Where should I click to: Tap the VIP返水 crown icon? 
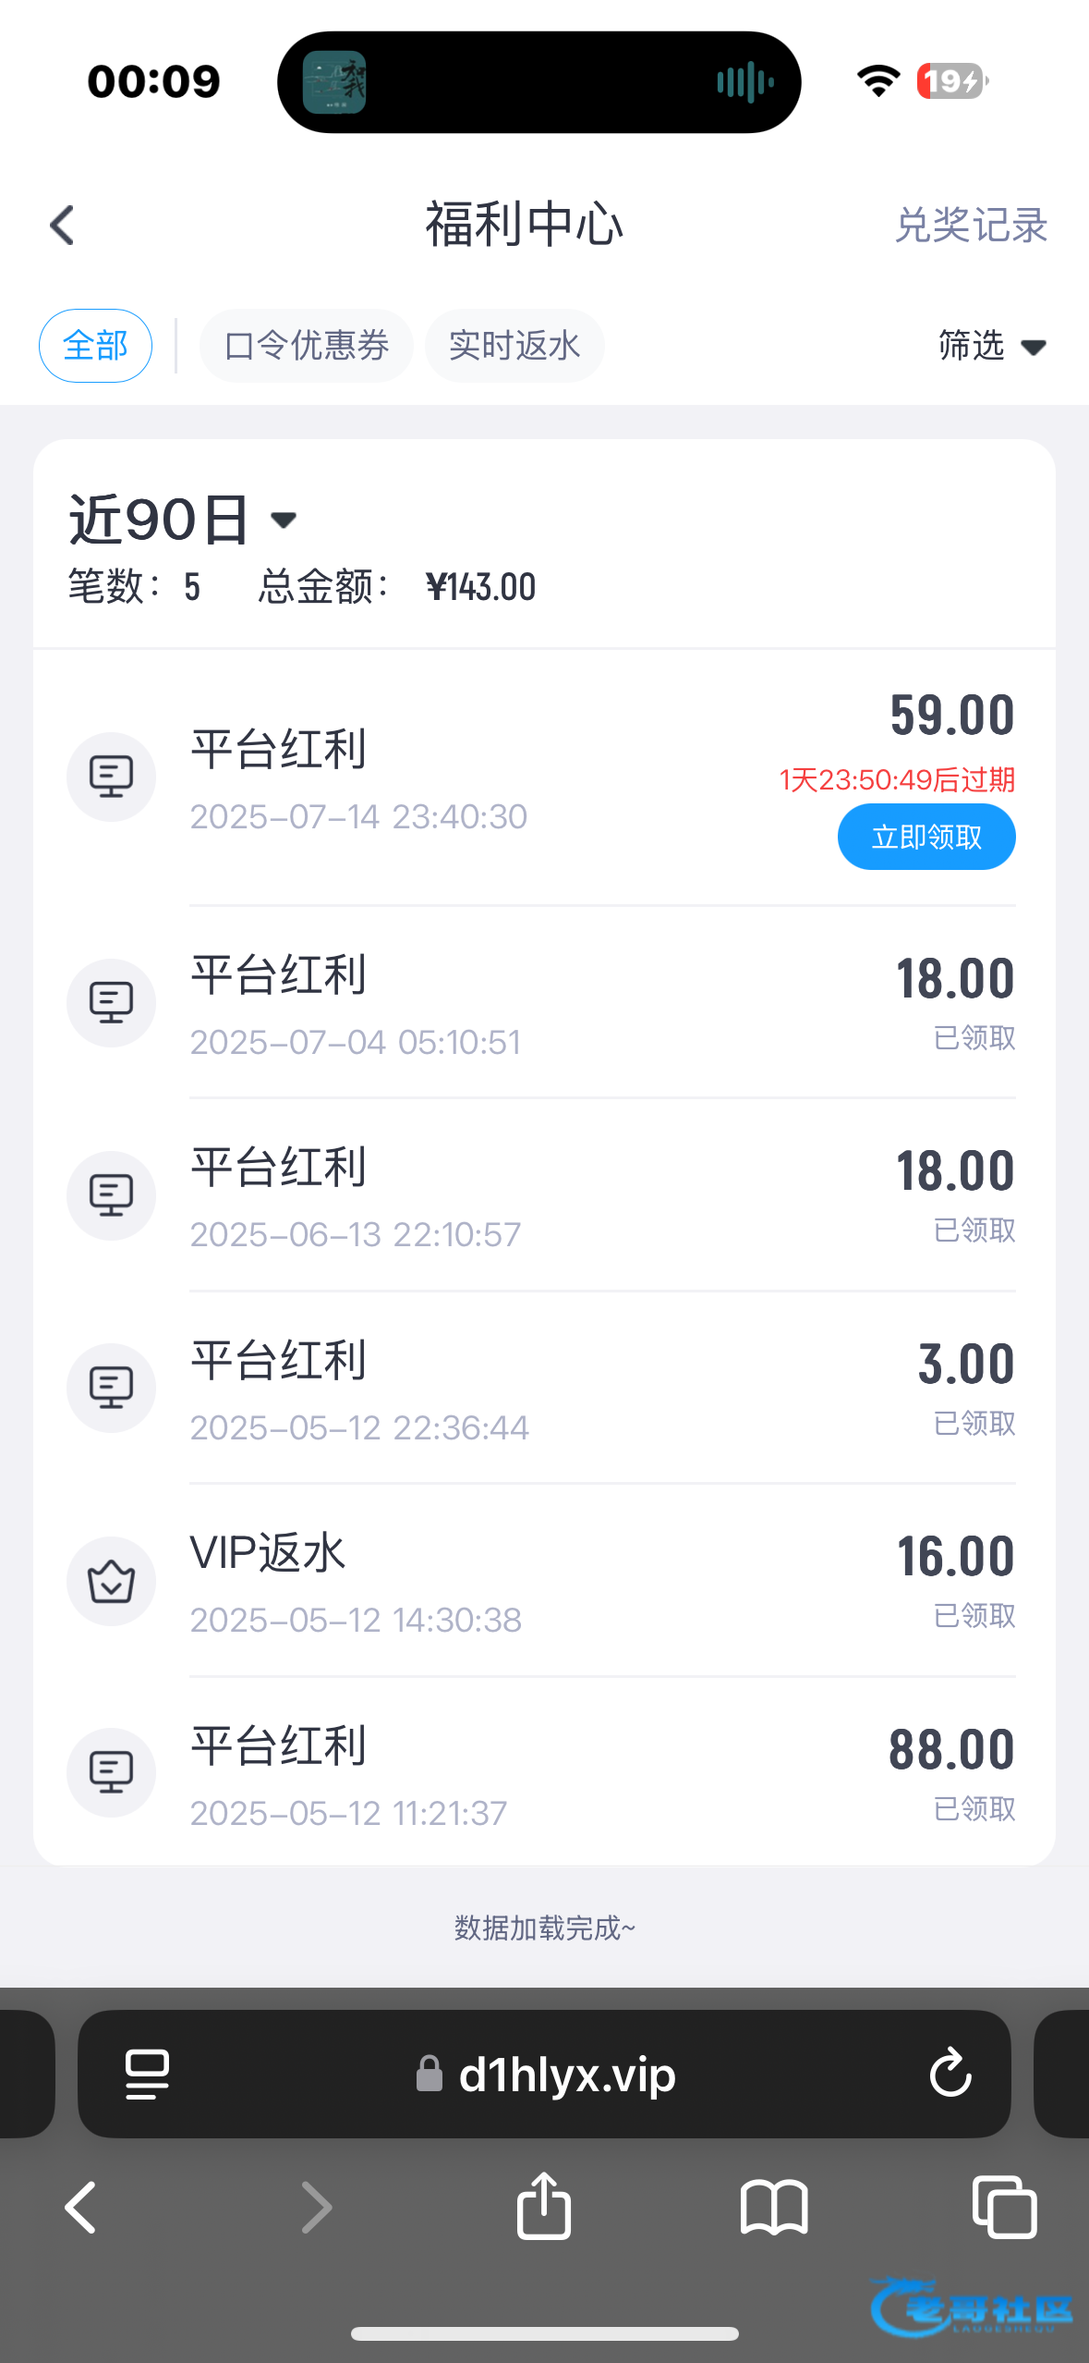pyautogui.click(x=111, y=1581)
